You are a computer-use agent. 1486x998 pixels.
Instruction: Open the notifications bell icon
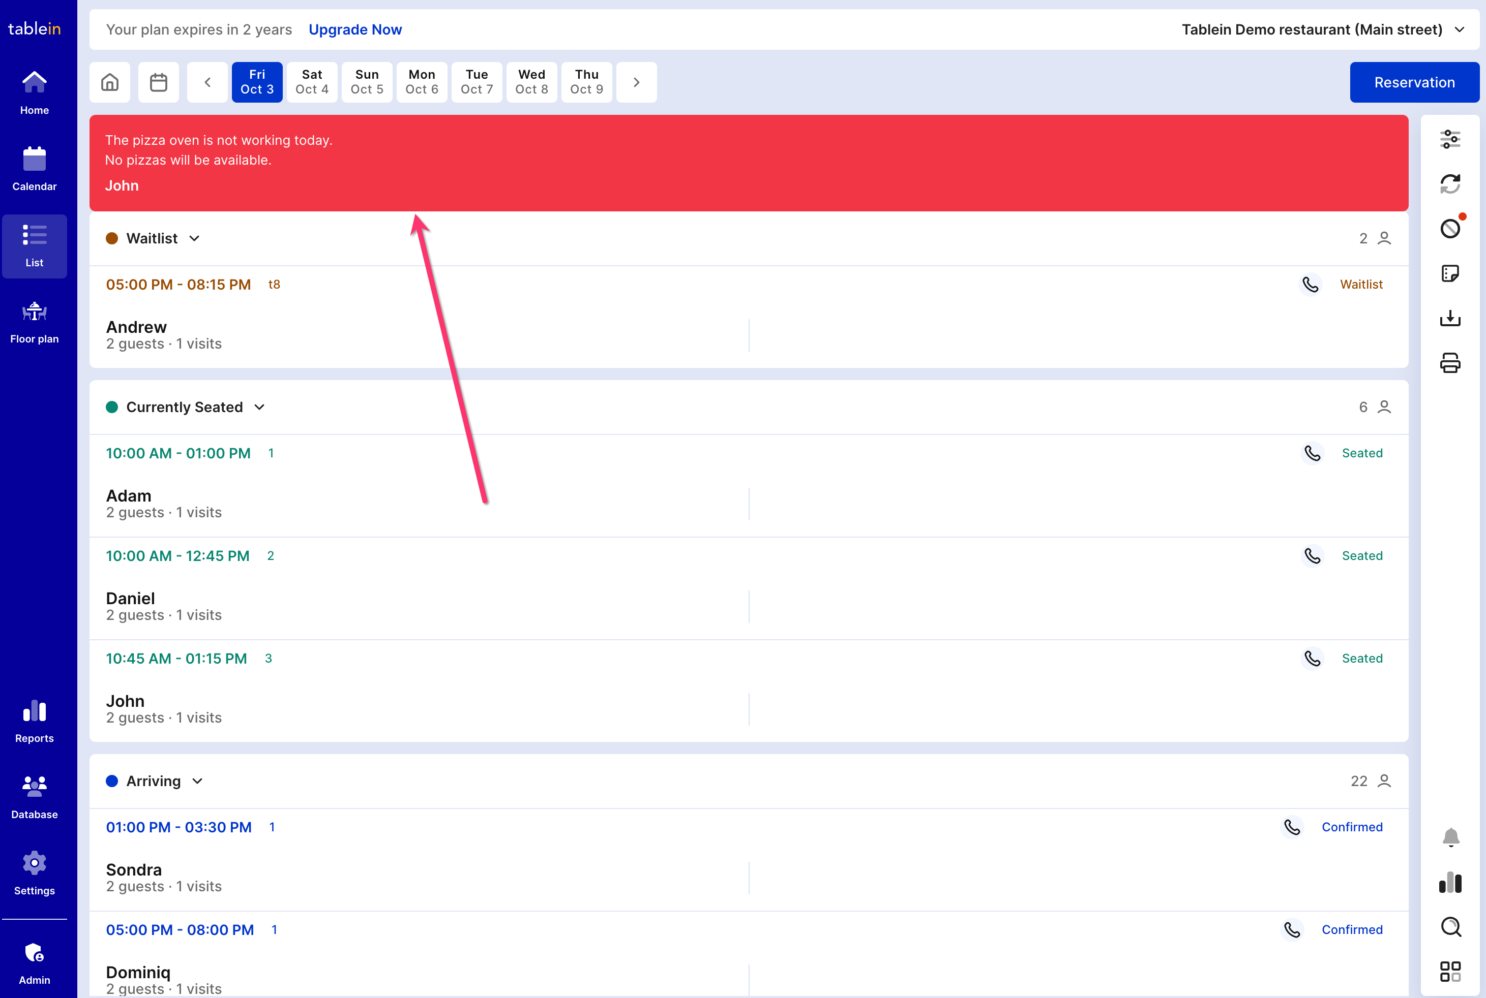(1450, 837)
